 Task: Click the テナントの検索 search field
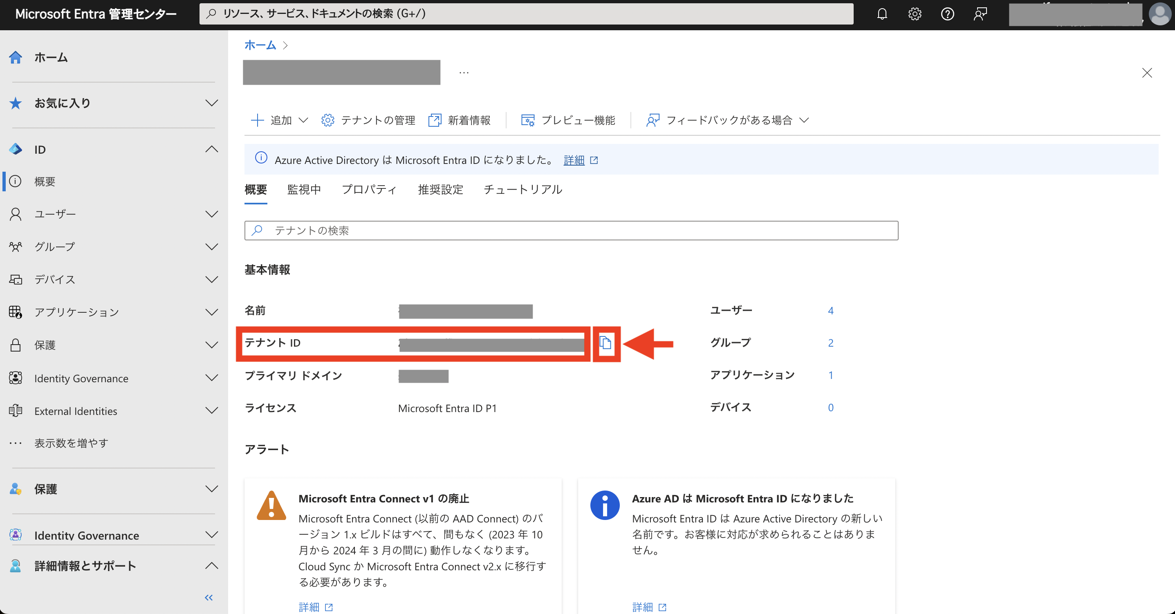(571, 231)
